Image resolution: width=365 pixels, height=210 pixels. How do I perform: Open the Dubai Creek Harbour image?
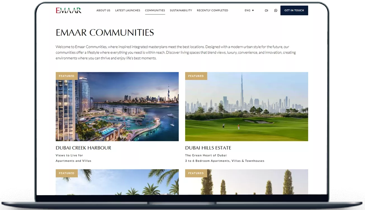117,107
